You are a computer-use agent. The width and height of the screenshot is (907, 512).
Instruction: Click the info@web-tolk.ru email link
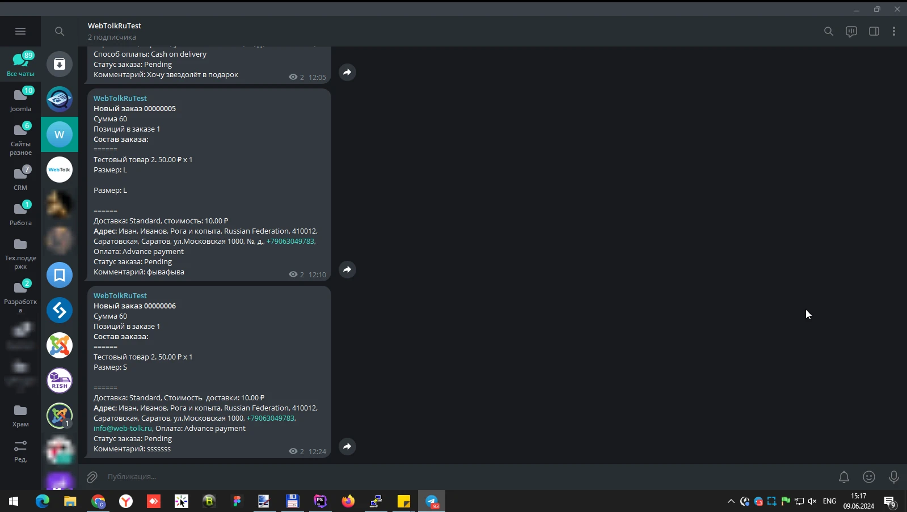(x=123, y=429)
